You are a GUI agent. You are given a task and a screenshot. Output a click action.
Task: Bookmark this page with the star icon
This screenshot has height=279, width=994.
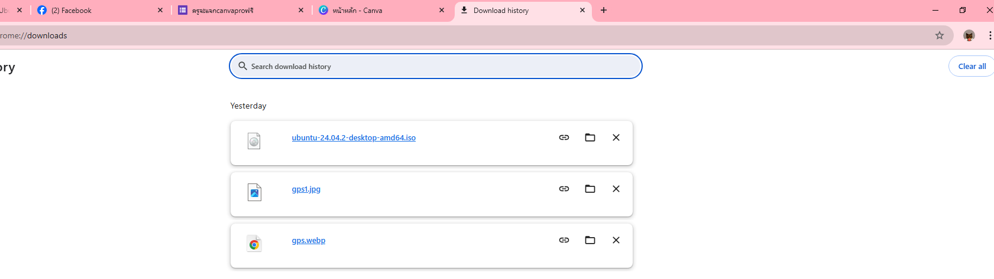click(940, 35)
